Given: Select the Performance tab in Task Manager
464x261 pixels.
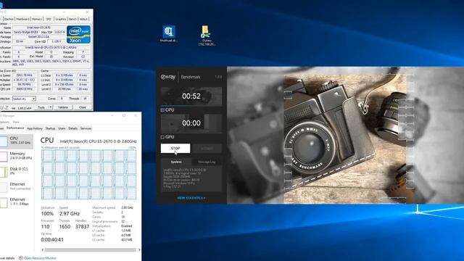Looking at the screenshot, I should 15,128.
